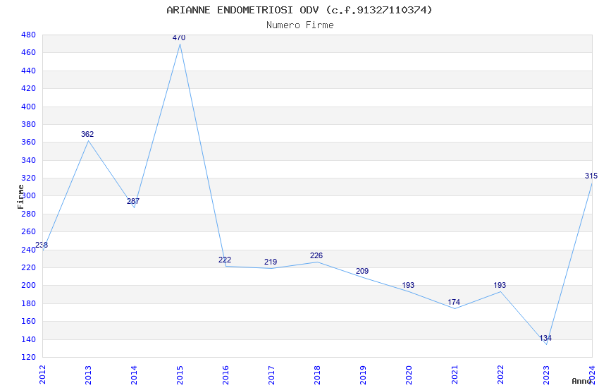Click x-axis year 2021

coord(455,375)
